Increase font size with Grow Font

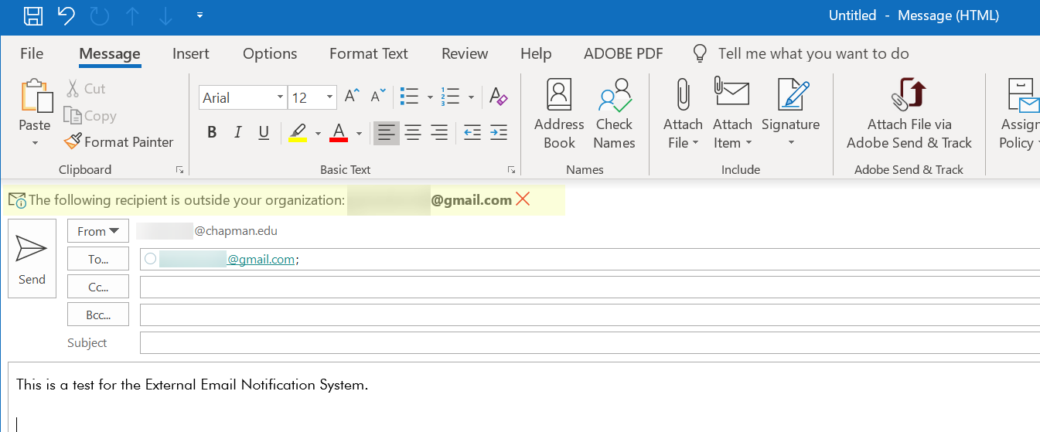click(352, 97)
